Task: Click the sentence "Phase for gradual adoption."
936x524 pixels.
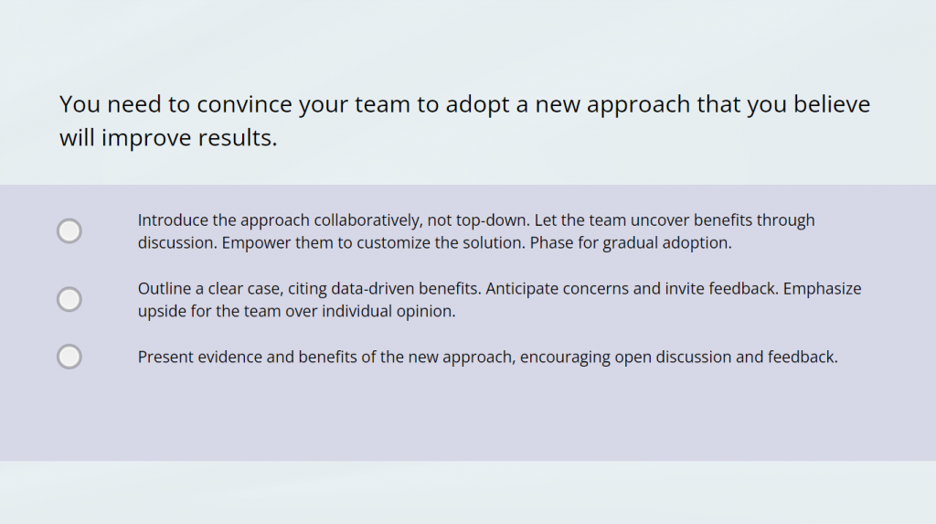Action: pos(631,244)
